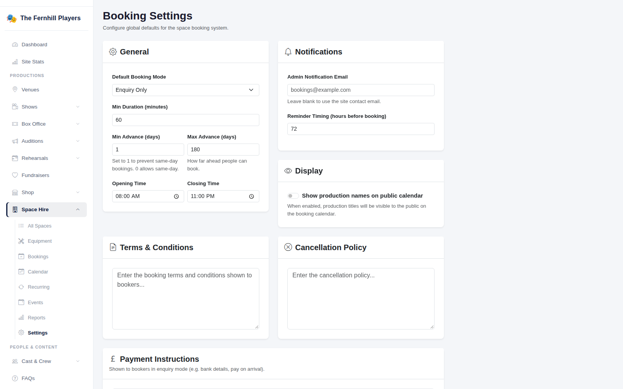This screenshot has width=623, height=389.
Task: Open the Default Booking Mode dropdown
Action: coord(186,90)
